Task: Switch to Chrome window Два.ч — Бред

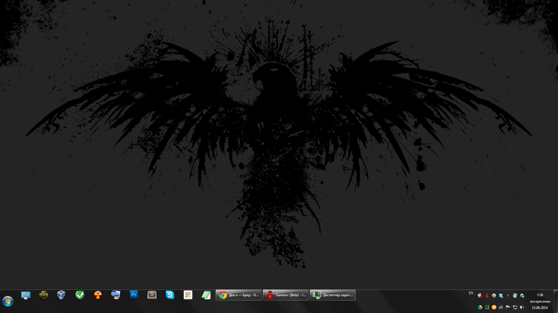Action: [x=239, y=295]
